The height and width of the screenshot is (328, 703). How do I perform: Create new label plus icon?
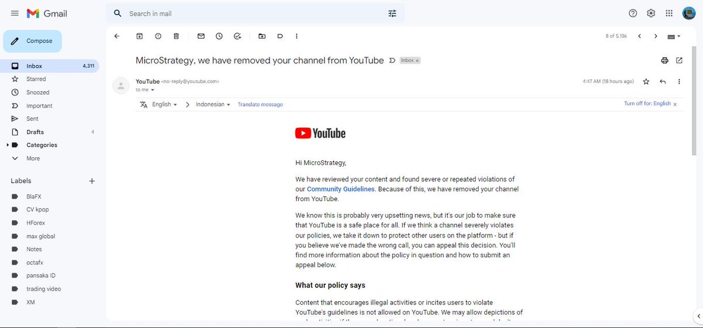tap(92, 181)
